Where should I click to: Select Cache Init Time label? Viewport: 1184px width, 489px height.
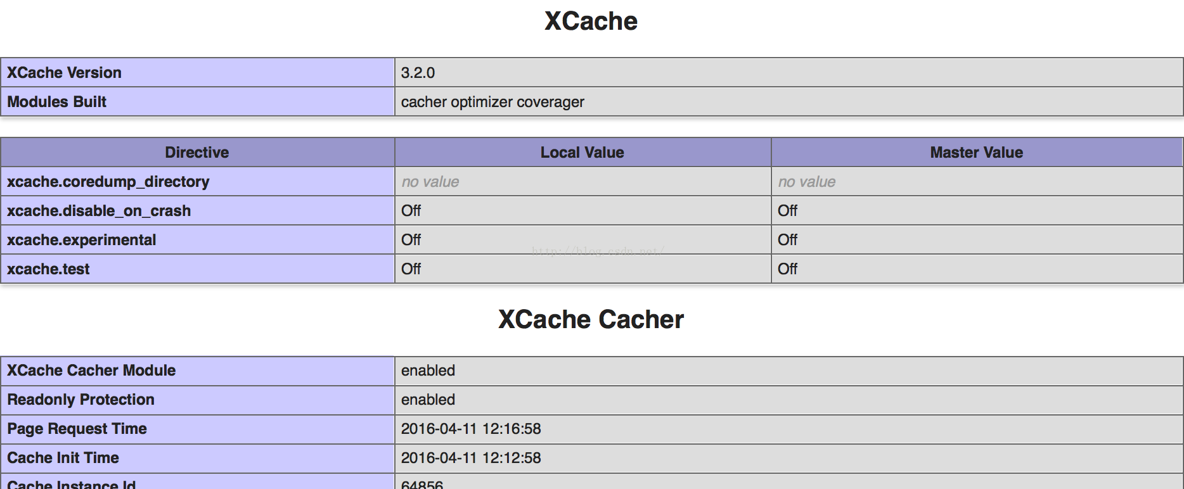pos(63,458)
